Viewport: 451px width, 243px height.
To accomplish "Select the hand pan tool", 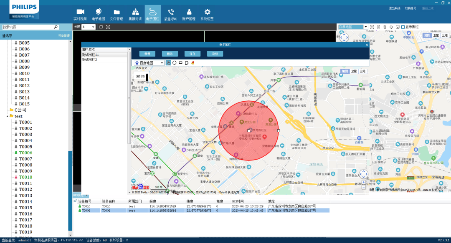I will [x=168, y=63].
